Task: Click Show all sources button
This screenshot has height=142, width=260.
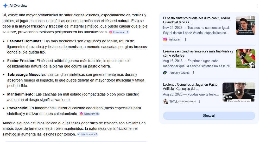Action: (x=209, y=116)
